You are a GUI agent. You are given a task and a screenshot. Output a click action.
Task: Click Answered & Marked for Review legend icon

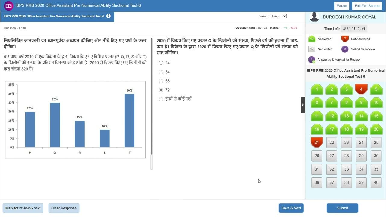[312, 60]
